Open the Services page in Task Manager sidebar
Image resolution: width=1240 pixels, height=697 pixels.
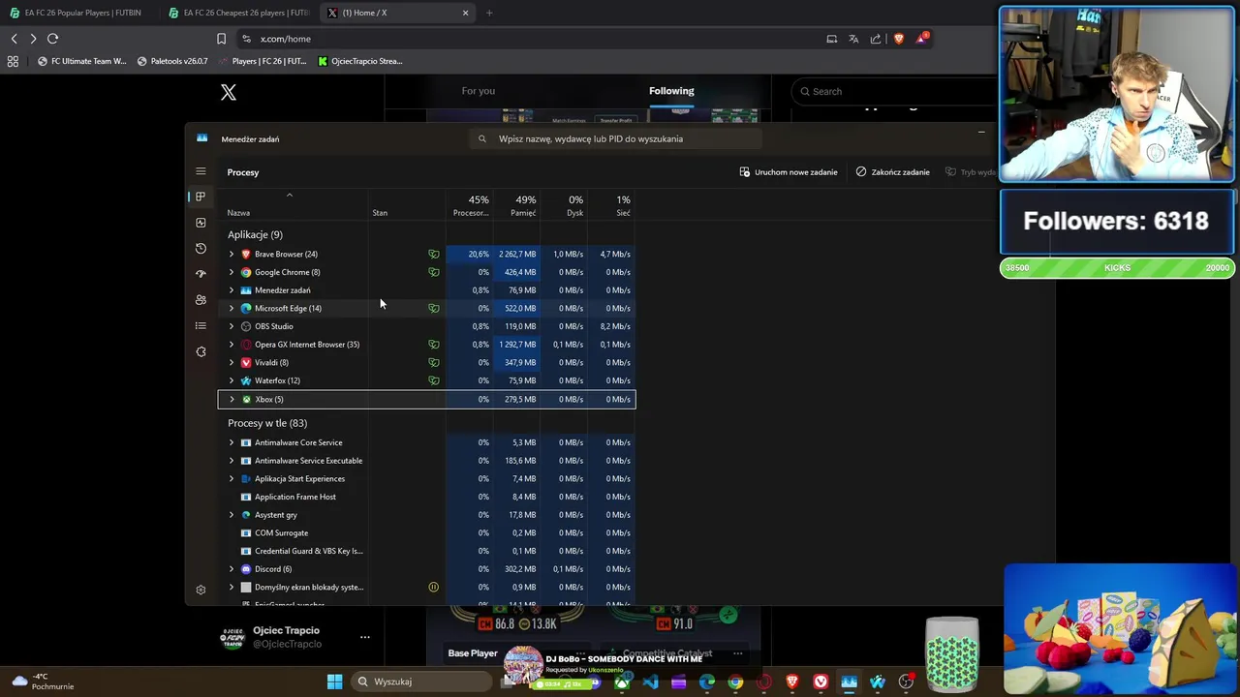[x=201, y=351]
